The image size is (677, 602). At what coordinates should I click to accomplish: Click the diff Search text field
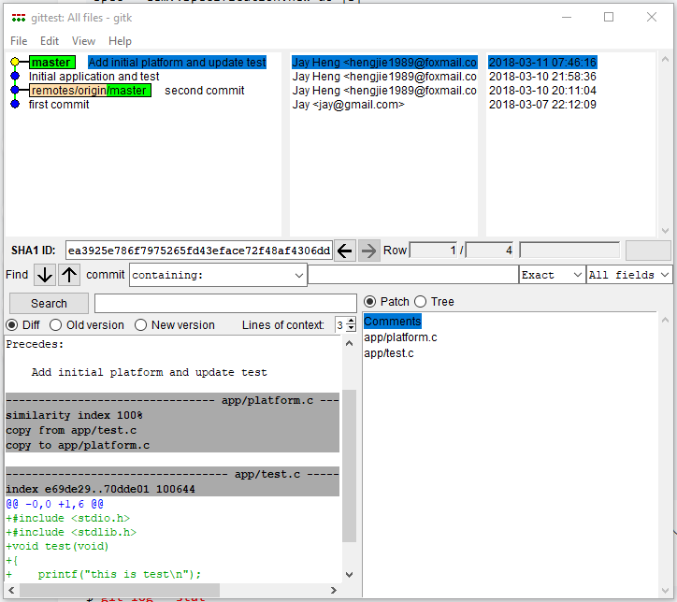pos(225,304)
